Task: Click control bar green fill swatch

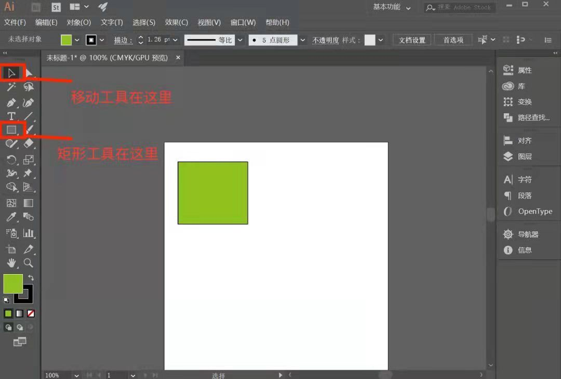Action: click(x=66, y=40)
